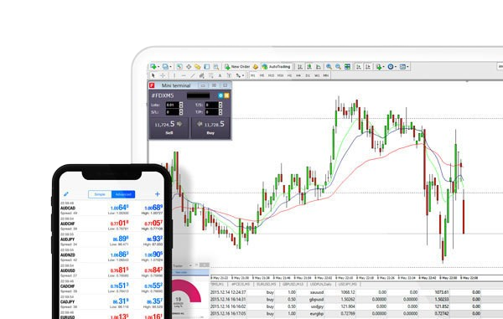Select the text A tool

pyautogui.click(x=220, y=75)
